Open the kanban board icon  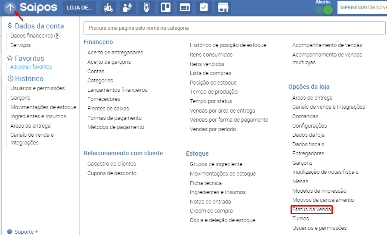click(x=165, y=8)
